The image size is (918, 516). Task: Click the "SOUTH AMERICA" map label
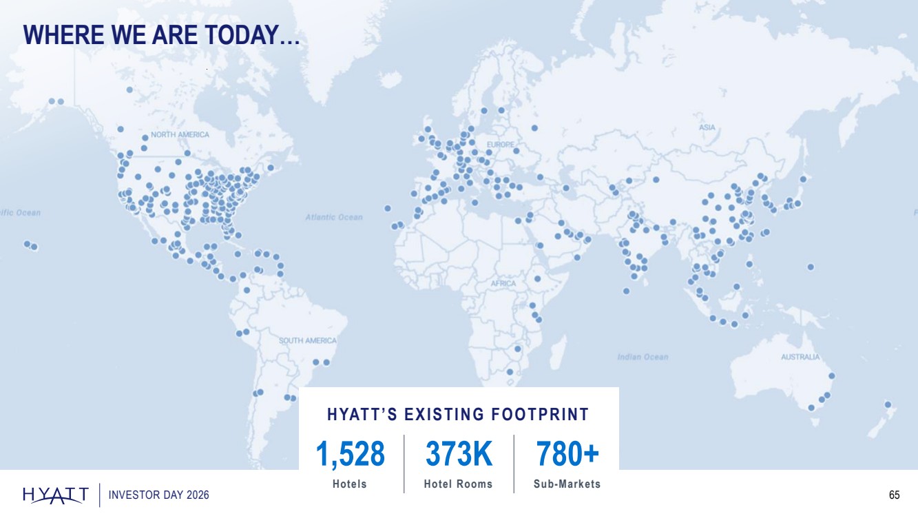click(x=308, y=340)
